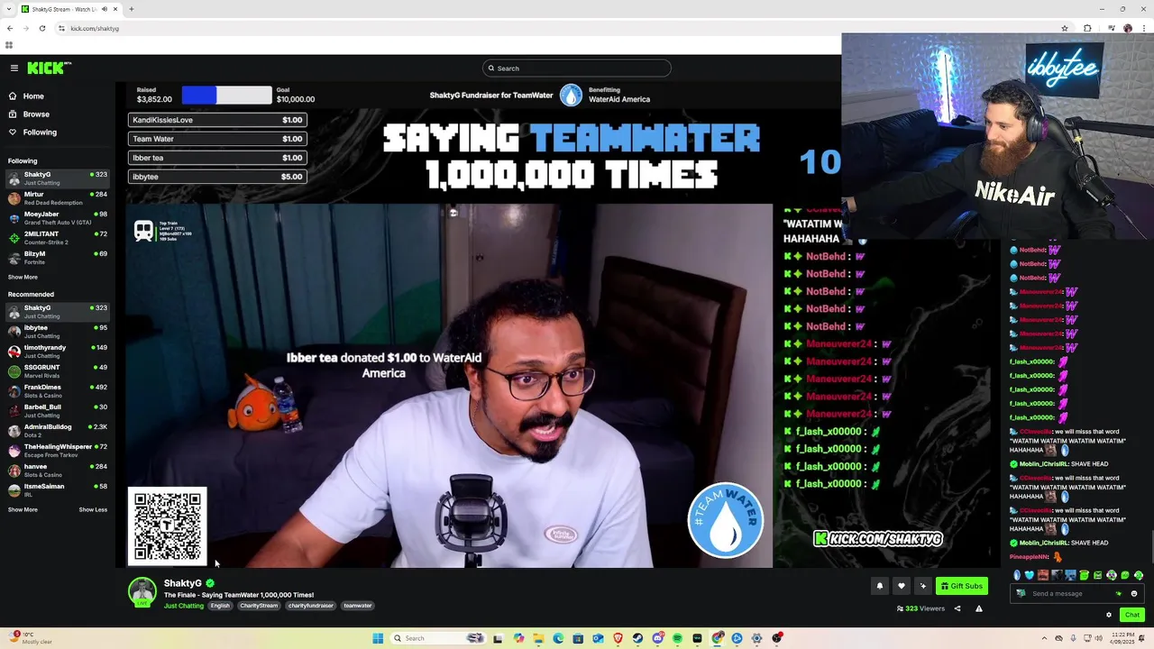Select the English language tag
The width and height of the screenshot is (1154, 649).
click(x=220, y=606)
